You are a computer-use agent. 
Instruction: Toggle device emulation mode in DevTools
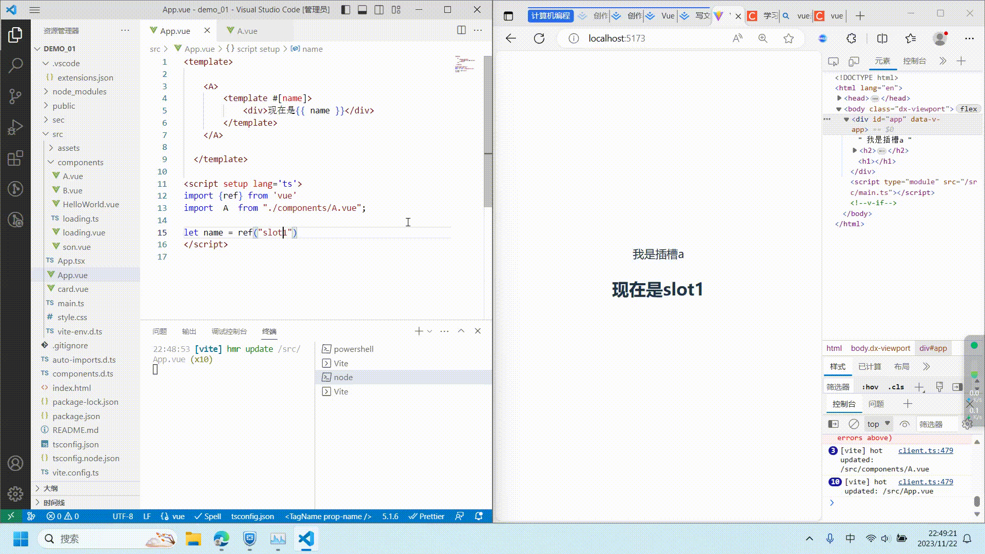coord(854,61)
